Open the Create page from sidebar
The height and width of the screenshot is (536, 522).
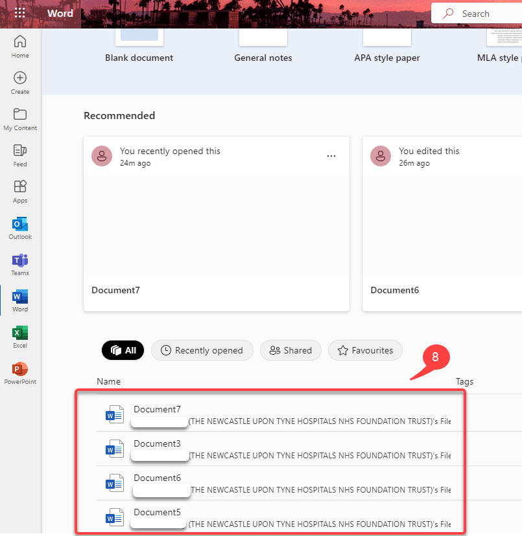(20, 83)
